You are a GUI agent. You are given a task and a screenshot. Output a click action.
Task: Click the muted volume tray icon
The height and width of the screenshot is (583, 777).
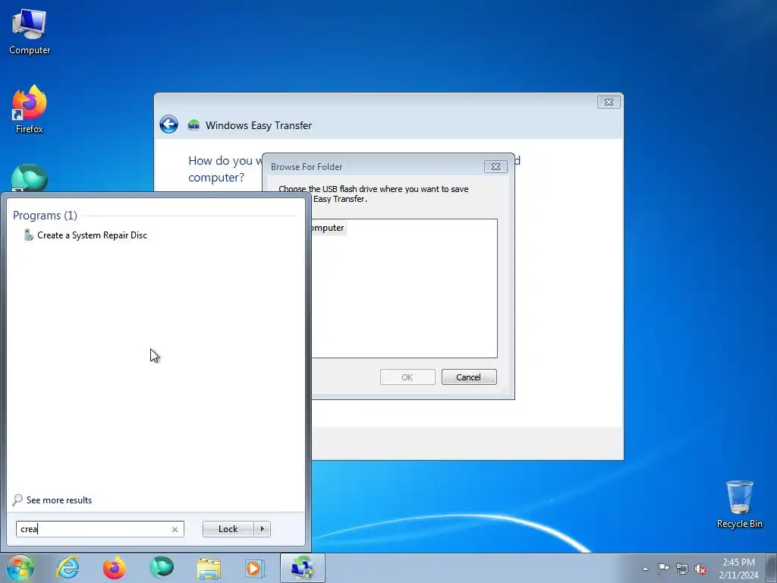[700, 569]
